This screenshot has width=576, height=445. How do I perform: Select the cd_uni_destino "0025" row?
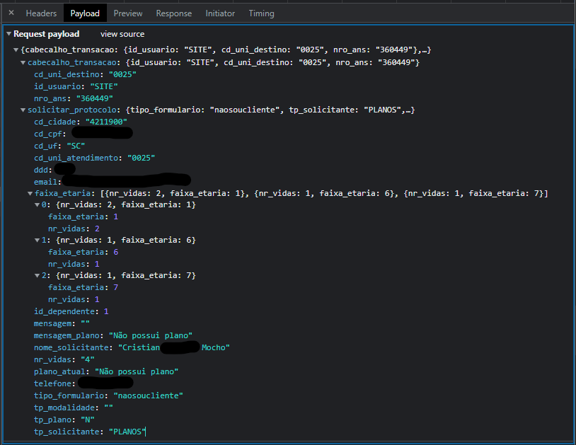click(x=85, y=74)
